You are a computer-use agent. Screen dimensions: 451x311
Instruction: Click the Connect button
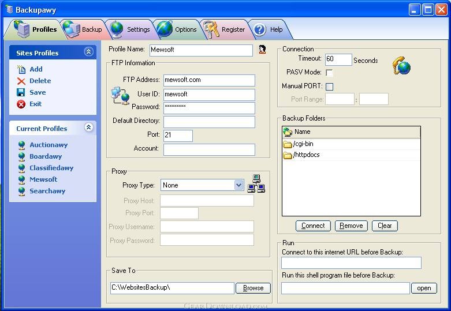click(x=313, y=226)
